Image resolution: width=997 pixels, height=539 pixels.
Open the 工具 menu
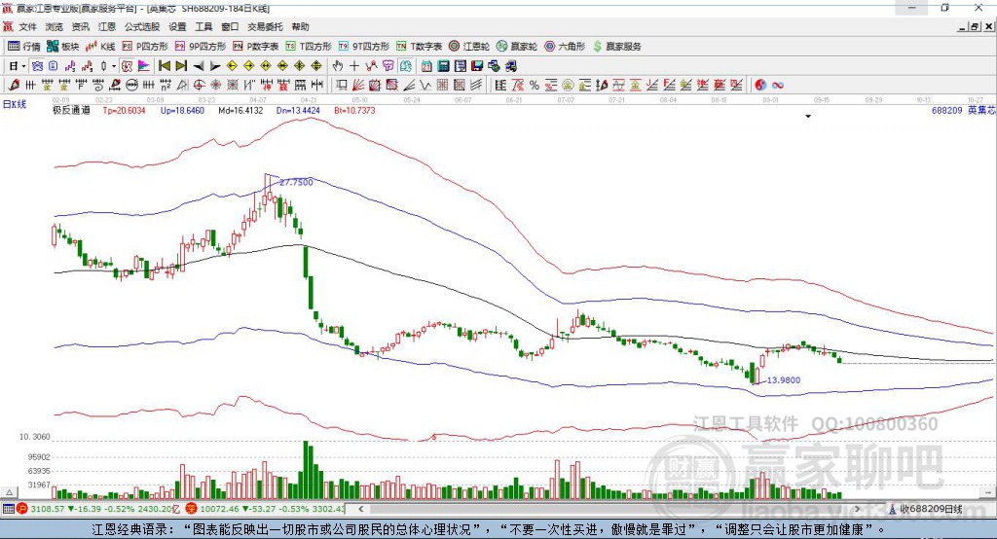(x=203, y=26)
